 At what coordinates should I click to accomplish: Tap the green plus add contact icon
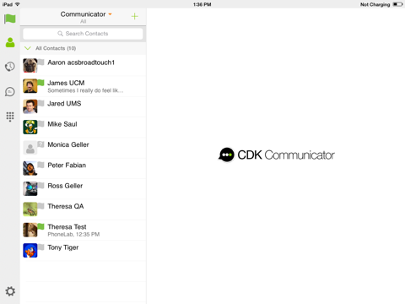pyautogui.click(x=135, y=16)
